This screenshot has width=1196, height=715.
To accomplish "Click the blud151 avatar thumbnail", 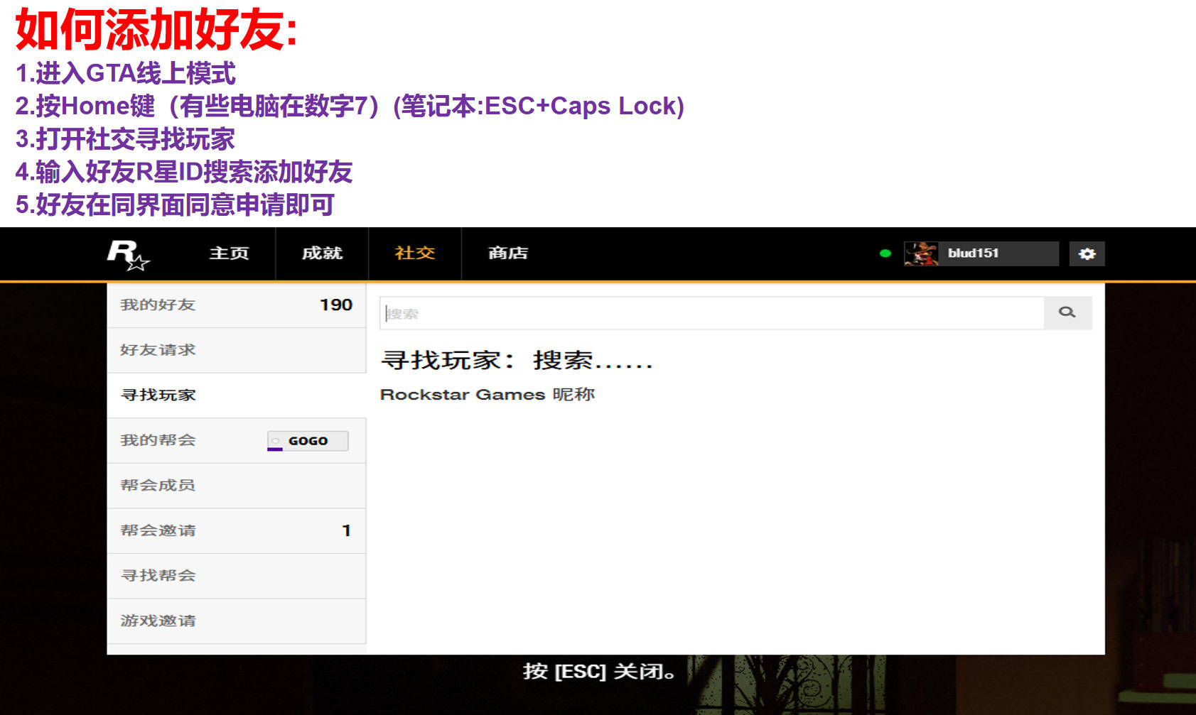I will click(x=921, y=253).
